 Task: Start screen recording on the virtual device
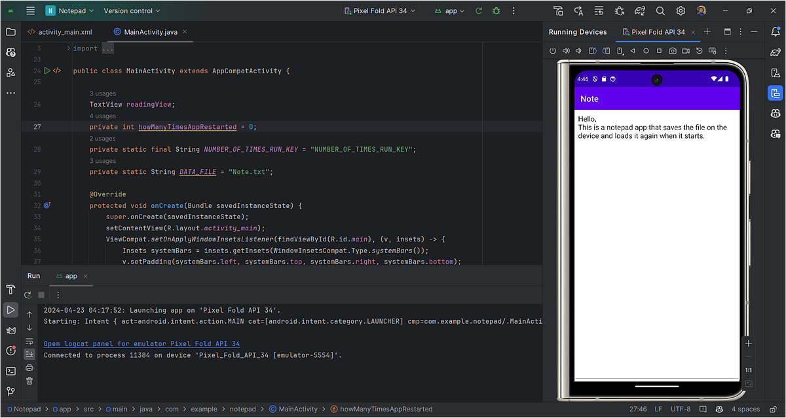click(x=686, y=50)
